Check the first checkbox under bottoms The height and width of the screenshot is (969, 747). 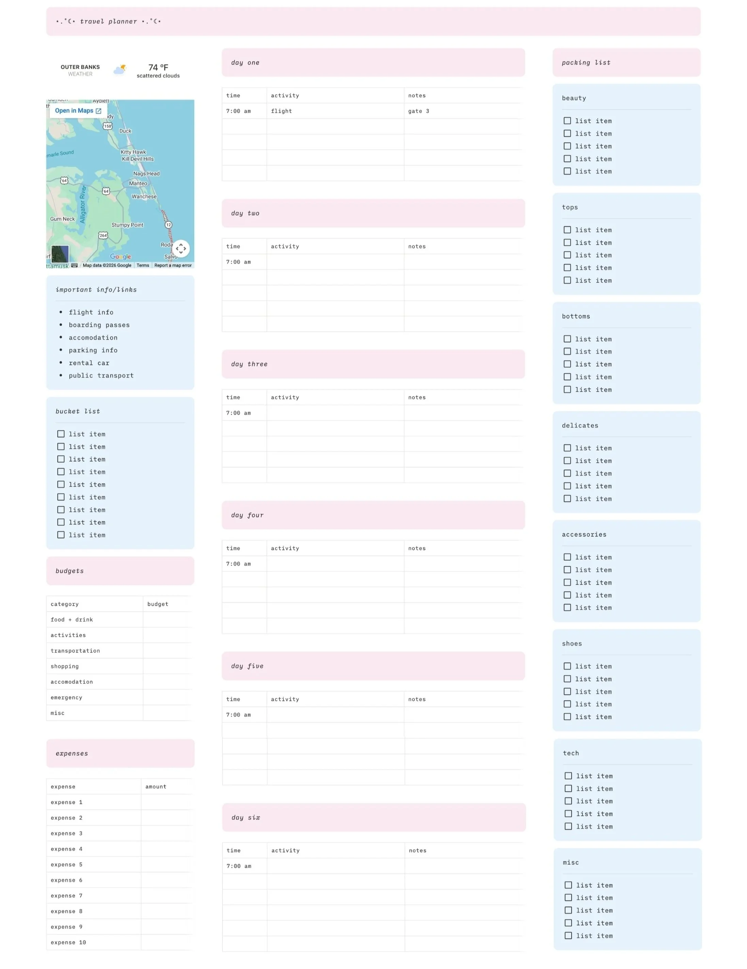(567, 339)
